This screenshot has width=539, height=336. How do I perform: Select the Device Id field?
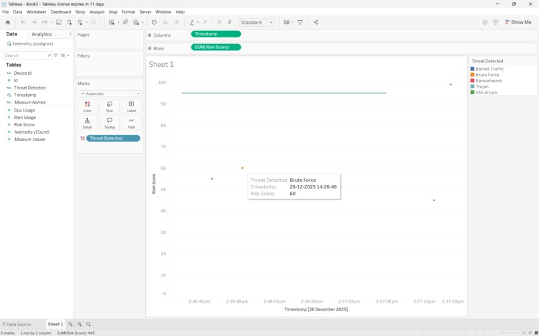click(23, 73)
